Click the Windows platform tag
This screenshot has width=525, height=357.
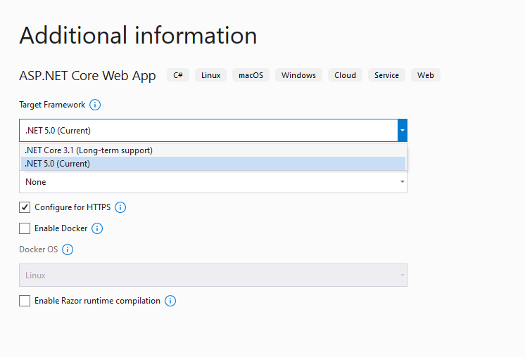(x=298, y=75)
